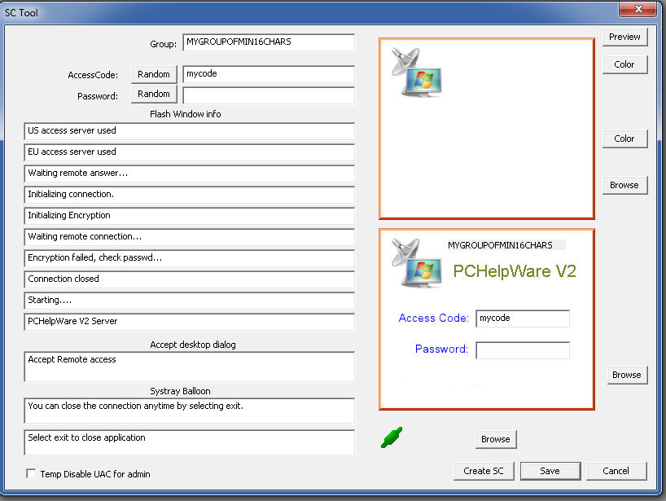The width and height of the screenshot is (666, 501).
Task: Click the "SC Tool" window title
Action: (x=21, y=13)
